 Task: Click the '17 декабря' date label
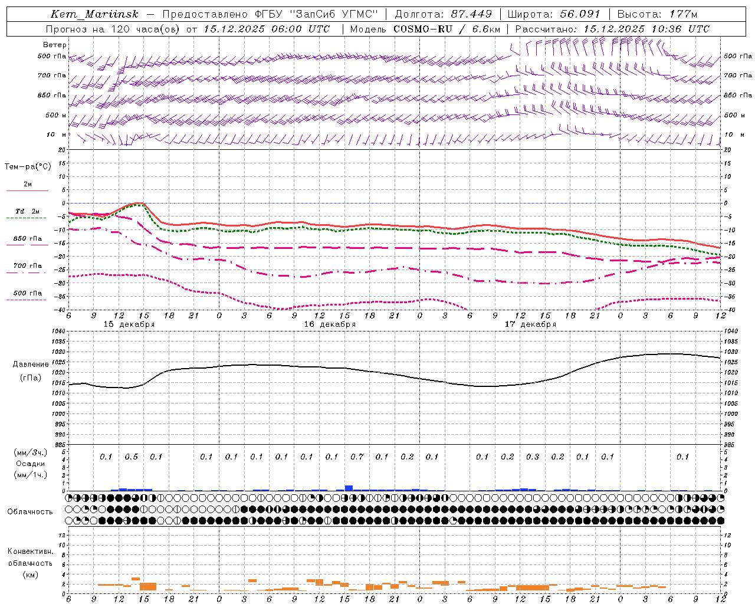530,324
